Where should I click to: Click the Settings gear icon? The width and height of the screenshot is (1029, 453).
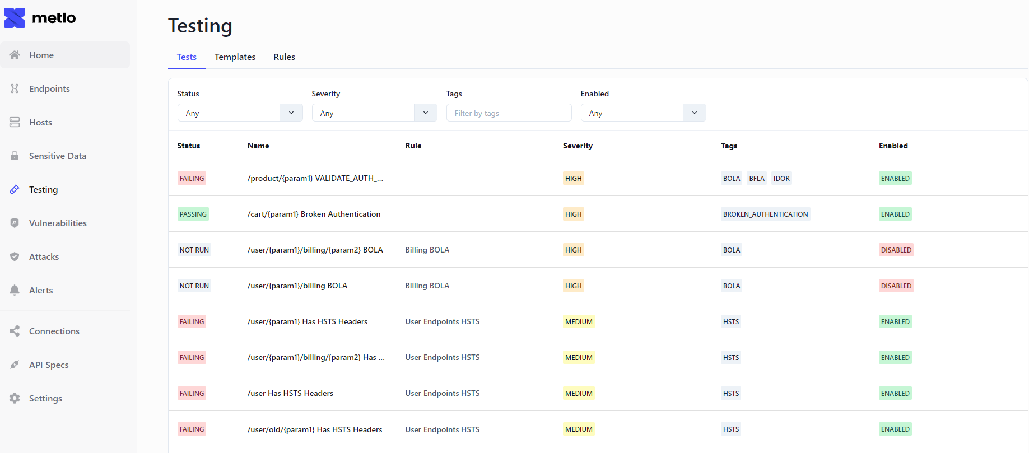point(15,398)
